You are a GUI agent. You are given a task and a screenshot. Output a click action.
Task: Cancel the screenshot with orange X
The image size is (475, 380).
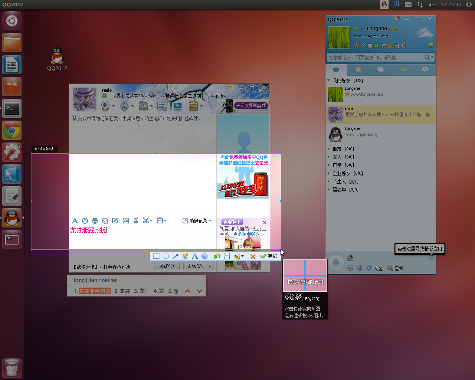pyautogui.click(x=253, y=256)
